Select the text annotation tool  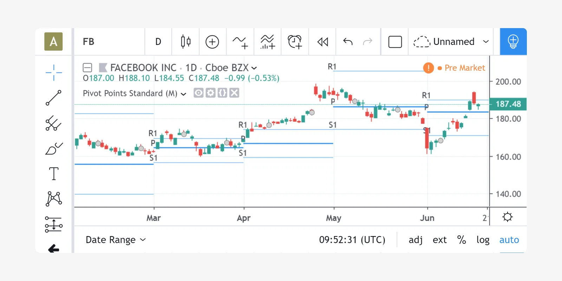[54, 174]
